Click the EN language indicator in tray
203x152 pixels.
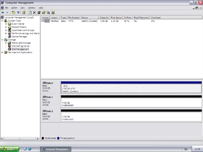pos(186,149)
